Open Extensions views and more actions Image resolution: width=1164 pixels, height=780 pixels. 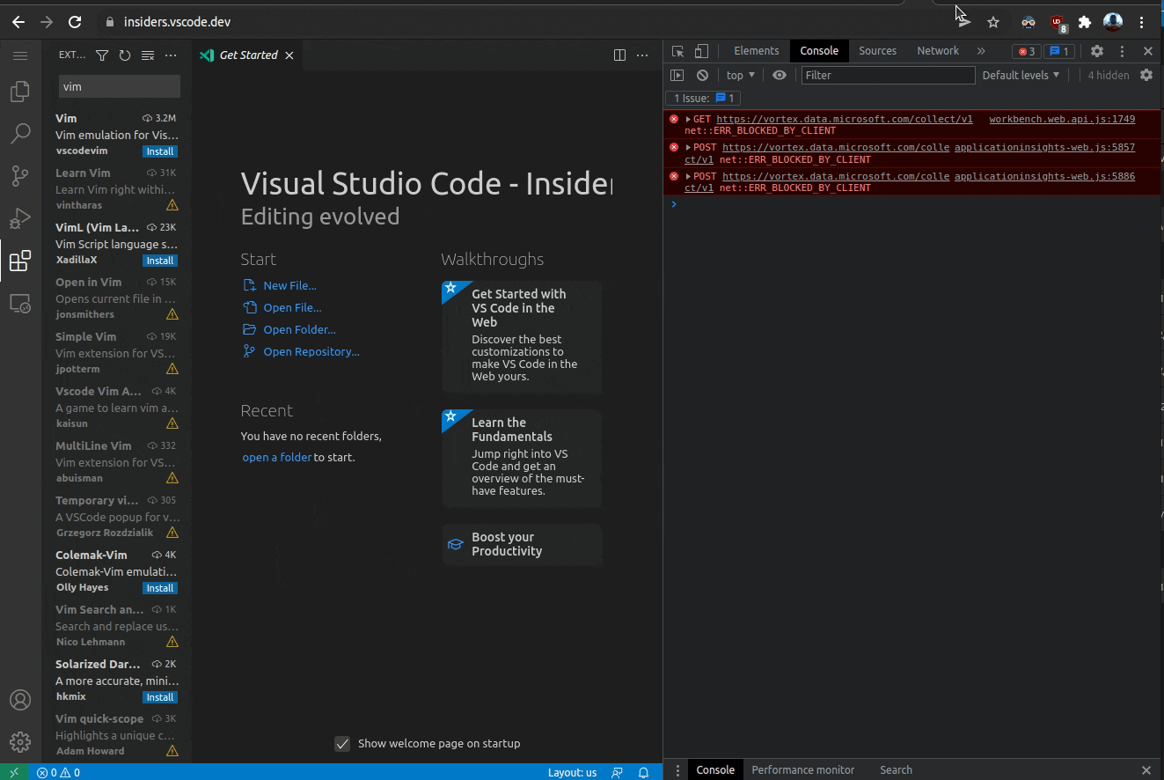[171, 55]
